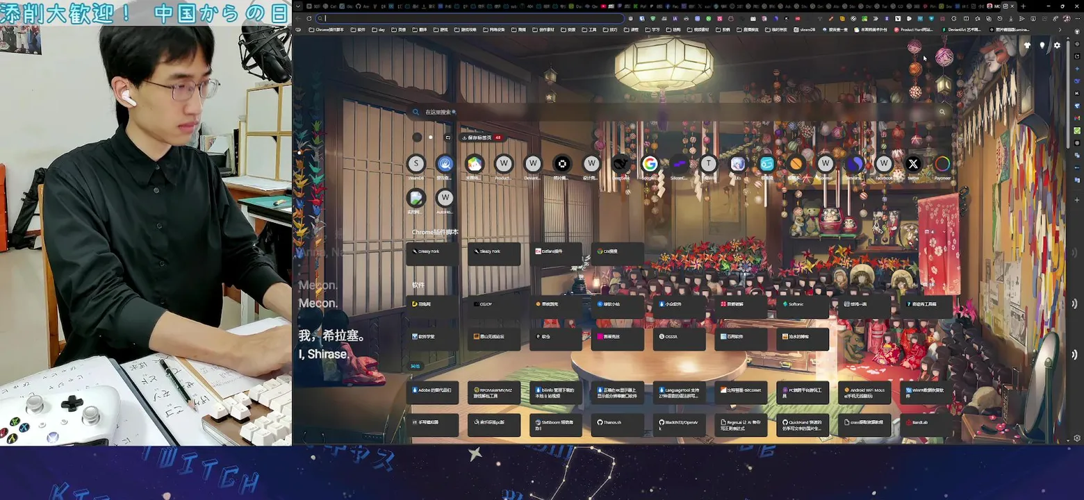1084x500 pixels.
Task: Open the Google speed-dial shortcut
Action: click(650, 164)
